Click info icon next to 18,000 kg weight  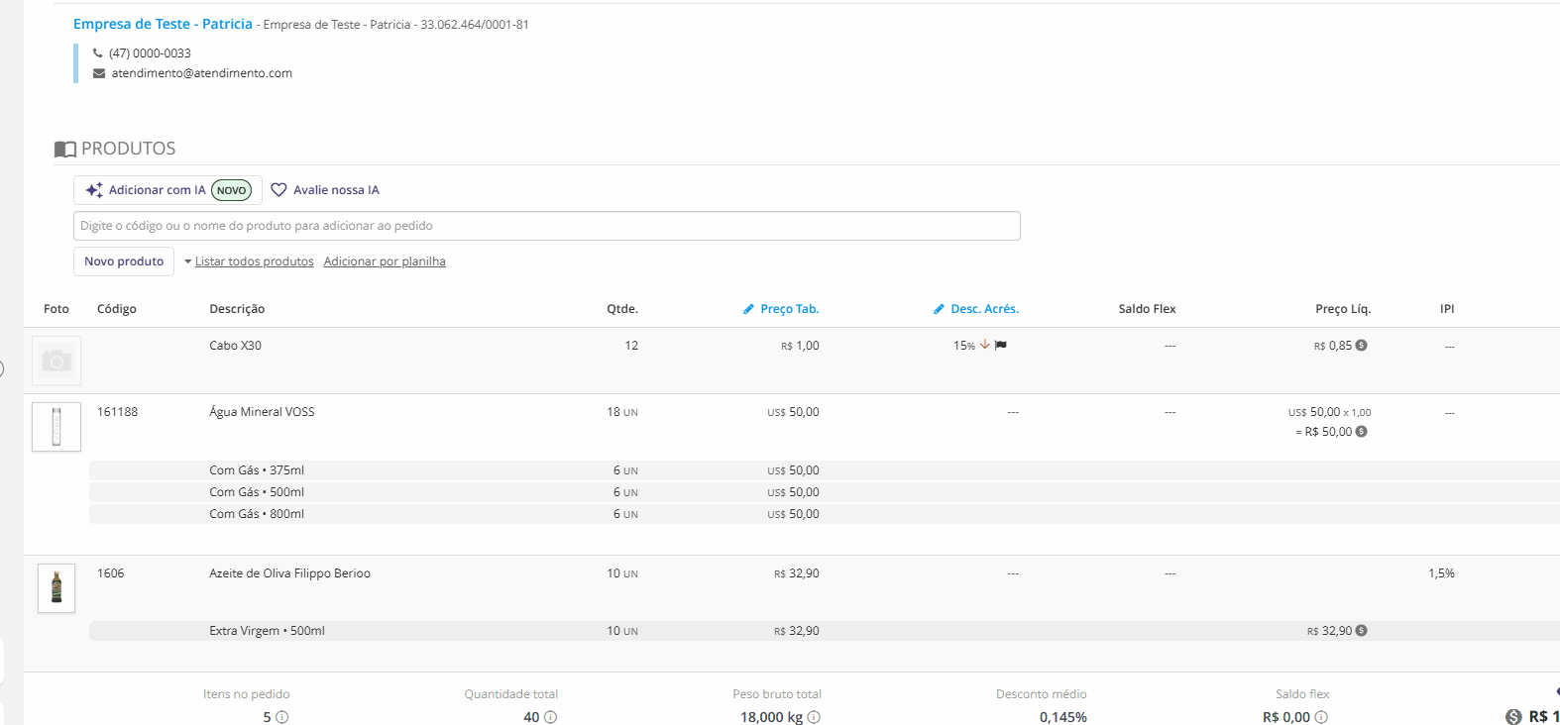[814, 717]
